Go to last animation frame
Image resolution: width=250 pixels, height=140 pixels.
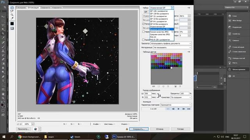(x=189, y=109)
